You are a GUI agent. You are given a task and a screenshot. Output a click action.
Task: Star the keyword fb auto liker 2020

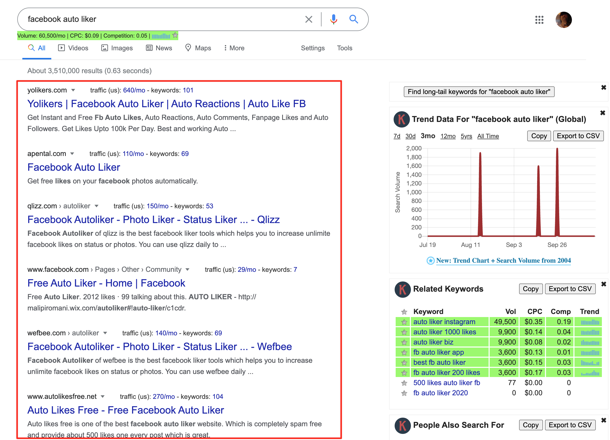tap(404, 393)
